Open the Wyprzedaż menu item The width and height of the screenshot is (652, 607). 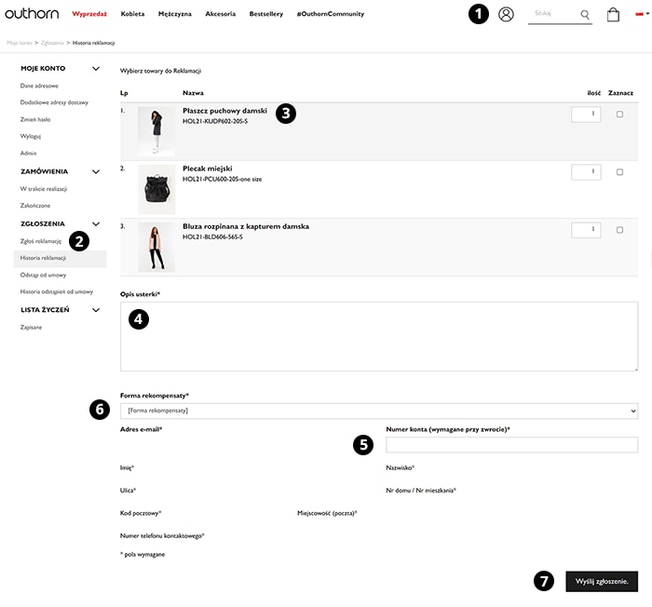(x=89, y=14)
